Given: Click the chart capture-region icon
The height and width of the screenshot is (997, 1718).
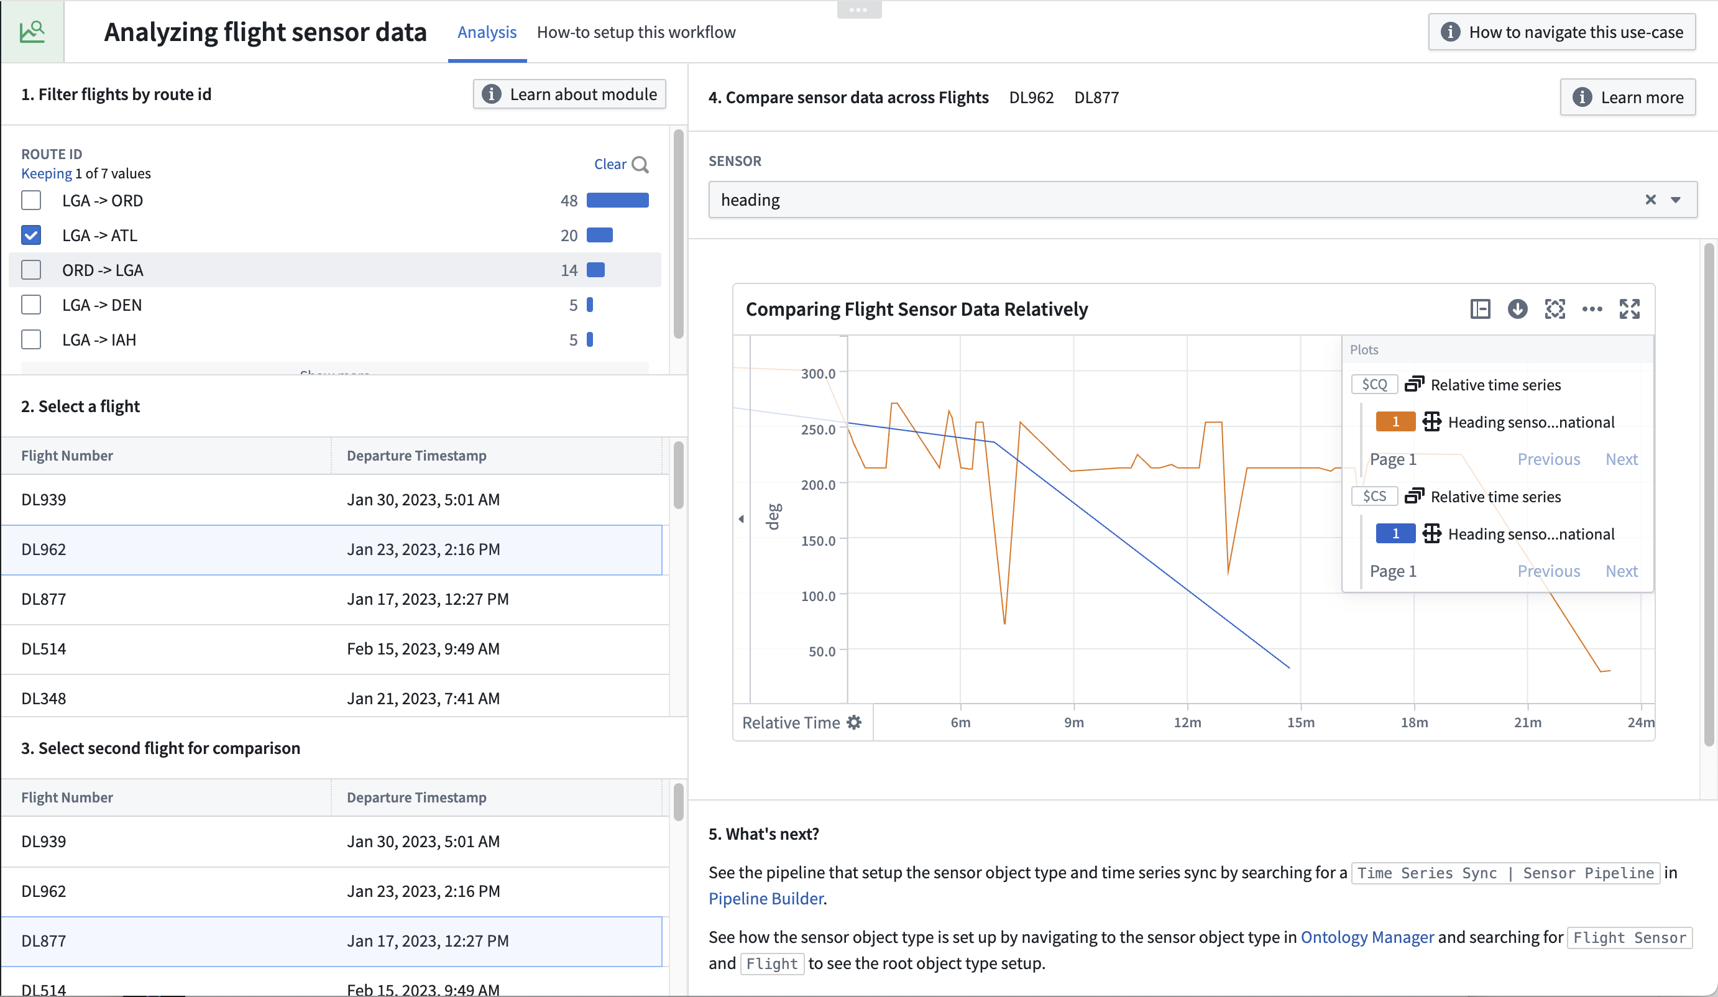Looking at the screenshot, I should (1555, 309).
